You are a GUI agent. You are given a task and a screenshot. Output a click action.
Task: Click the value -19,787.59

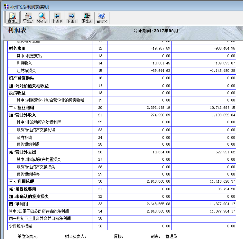coord(160,48)
